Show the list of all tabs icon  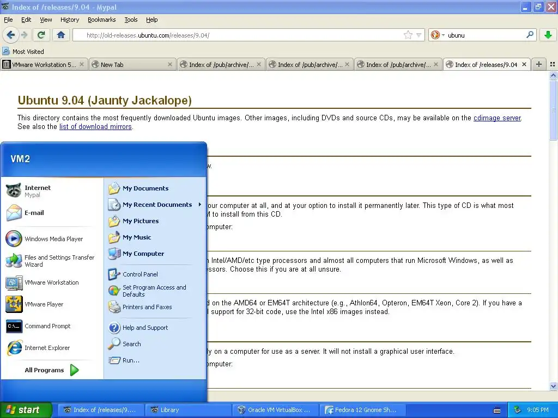click(x=553, y=64)
